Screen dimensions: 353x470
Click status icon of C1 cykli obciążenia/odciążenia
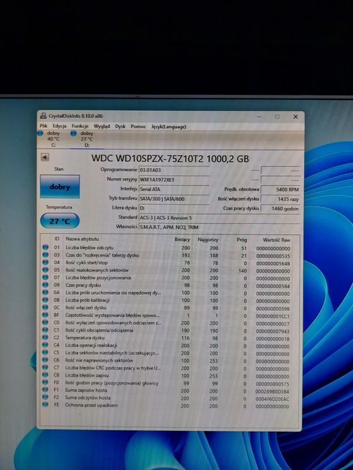click(x=45, y=330)
